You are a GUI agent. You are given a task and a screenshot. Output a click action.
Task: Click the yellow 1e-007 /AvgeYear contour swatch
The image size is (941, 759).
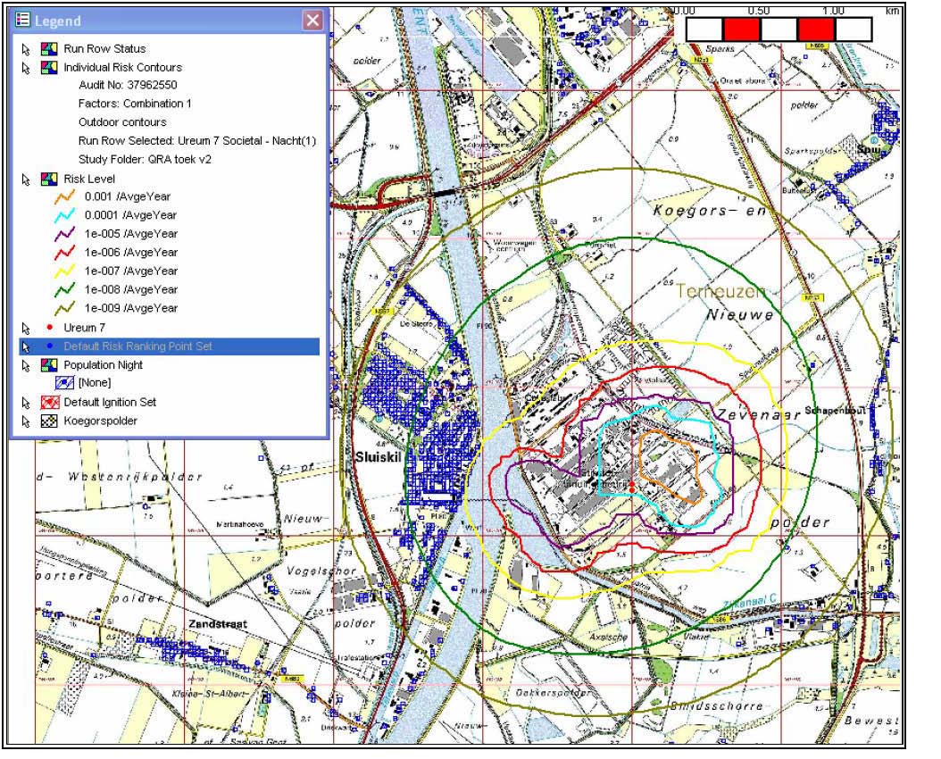click(65, 271)
